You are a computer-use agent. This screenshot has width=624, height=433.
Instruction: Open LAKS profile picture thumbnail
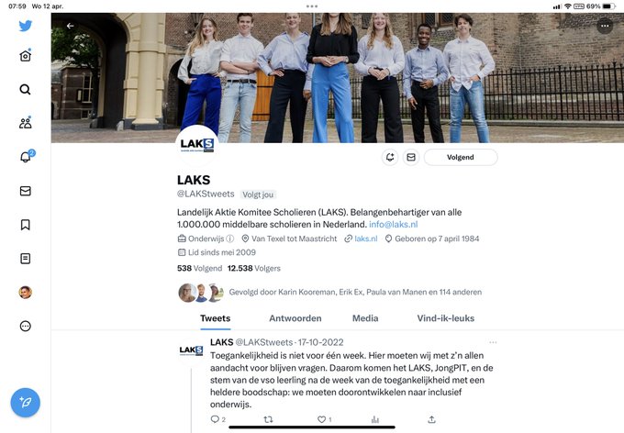click(x=197, y=145)
